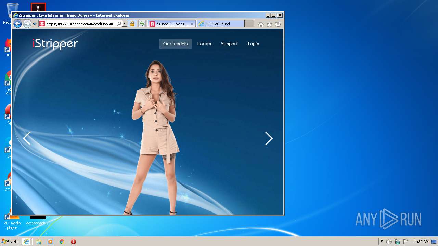Minimize the Internet Explorer window

click(268, 15)
